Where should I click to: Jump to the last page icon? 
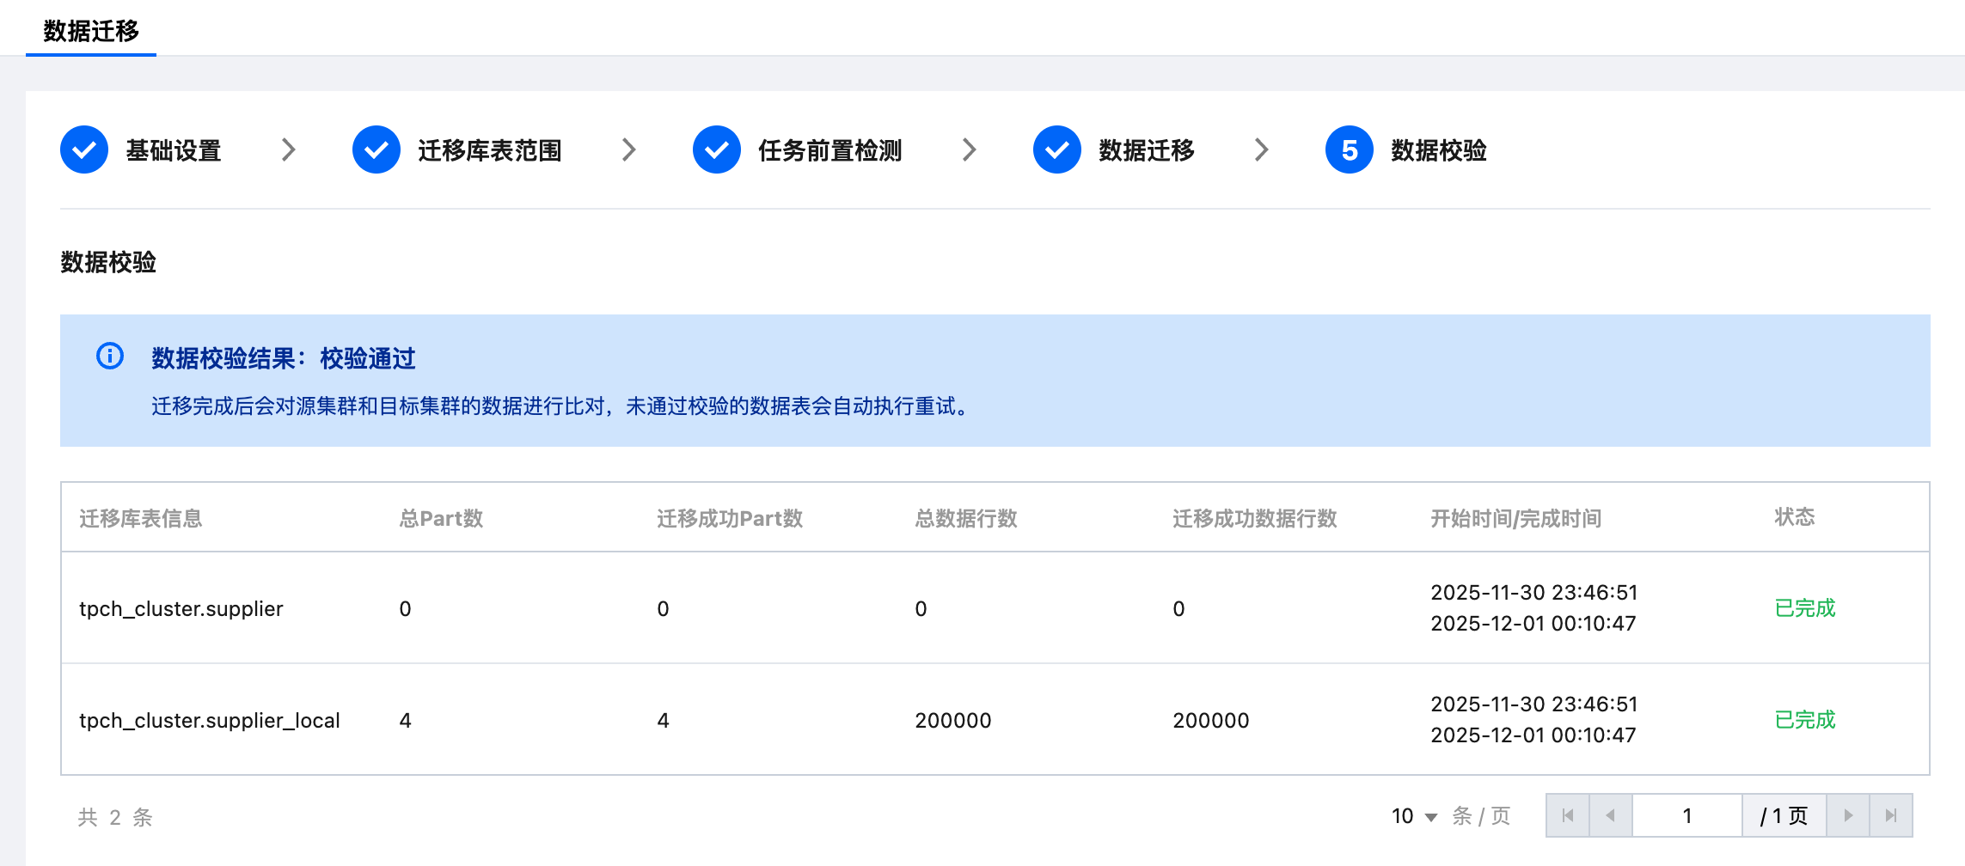click(x=1891, y=815)
